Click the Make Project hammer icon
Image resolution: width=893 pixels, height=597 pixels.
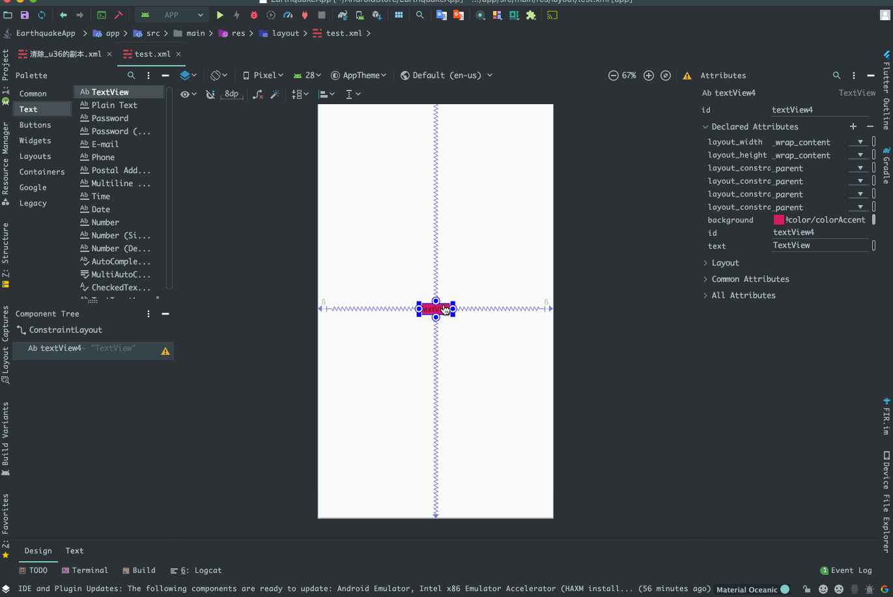pos(119,15)
